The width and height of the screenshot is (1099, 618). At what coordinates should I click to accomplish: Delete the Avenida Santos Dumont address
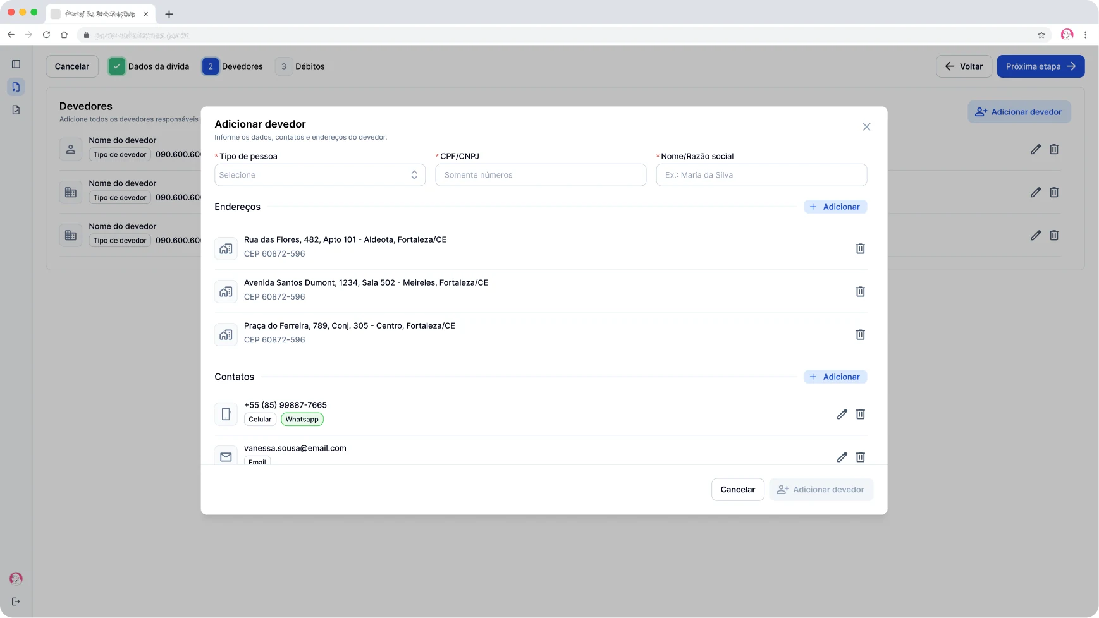pyautogui.click(x=860, y=291)
